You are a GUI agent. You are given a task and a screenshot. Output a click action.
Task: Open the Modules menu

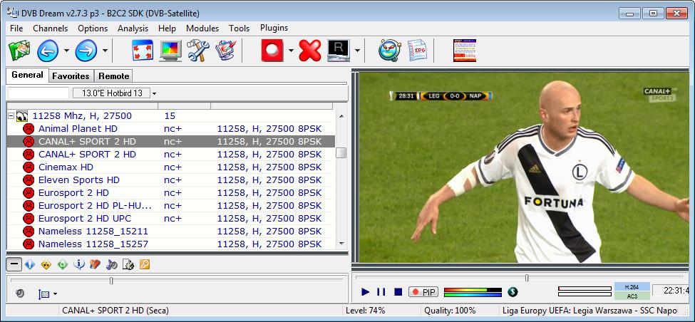[x=202, y=28]
